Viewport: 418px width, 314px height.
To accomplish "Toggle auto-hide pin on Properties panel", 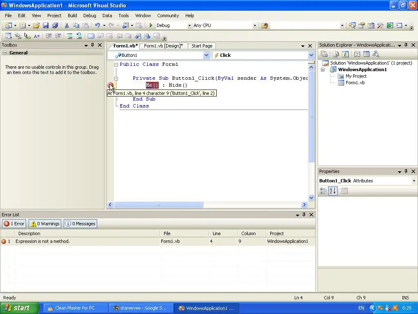I will (406, 171).
